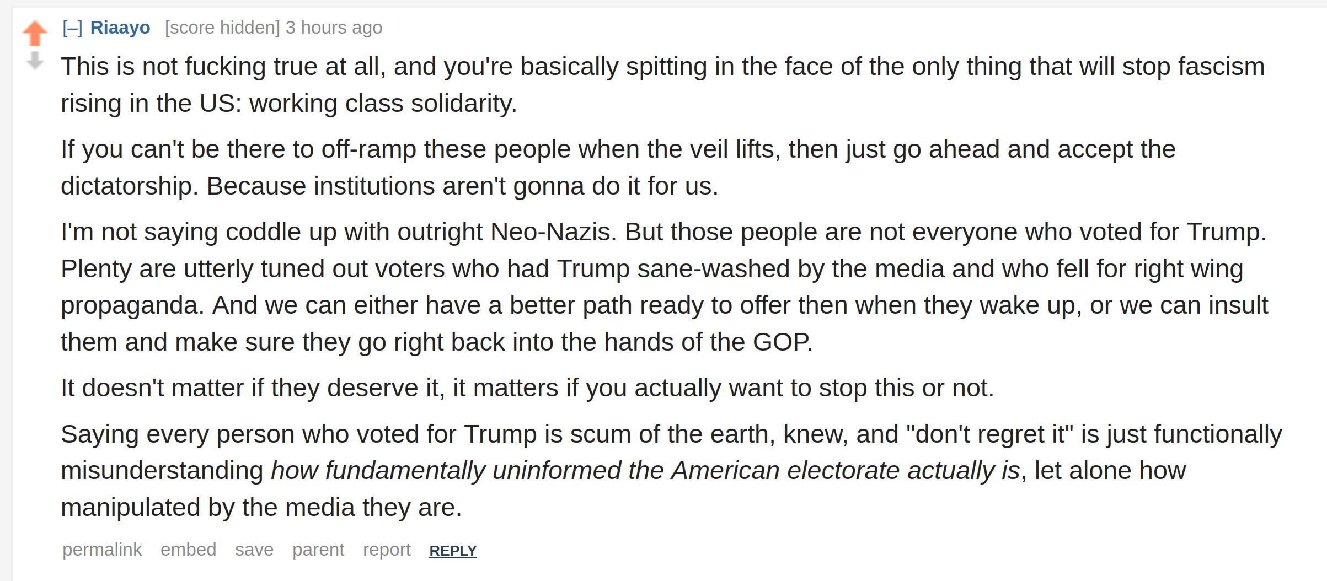Image resolution: width=1327 pixels, height=581 pixels.
Task: Click the sentence 'It doesn't matter if they deserve it'
Action: (250, 388)
